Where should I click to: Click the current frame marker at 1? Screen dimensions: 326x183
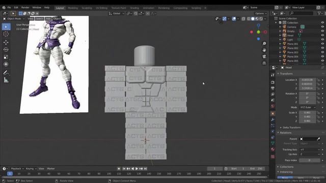pyautogui.click(x=10, y=174)
